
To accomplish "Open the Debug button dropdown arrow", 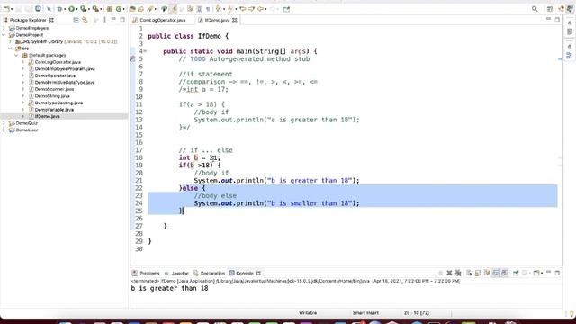I will 65,9.
